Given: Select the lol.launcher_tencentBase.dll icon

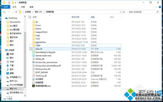Looking at the screenshot, I should click(33, 66).
